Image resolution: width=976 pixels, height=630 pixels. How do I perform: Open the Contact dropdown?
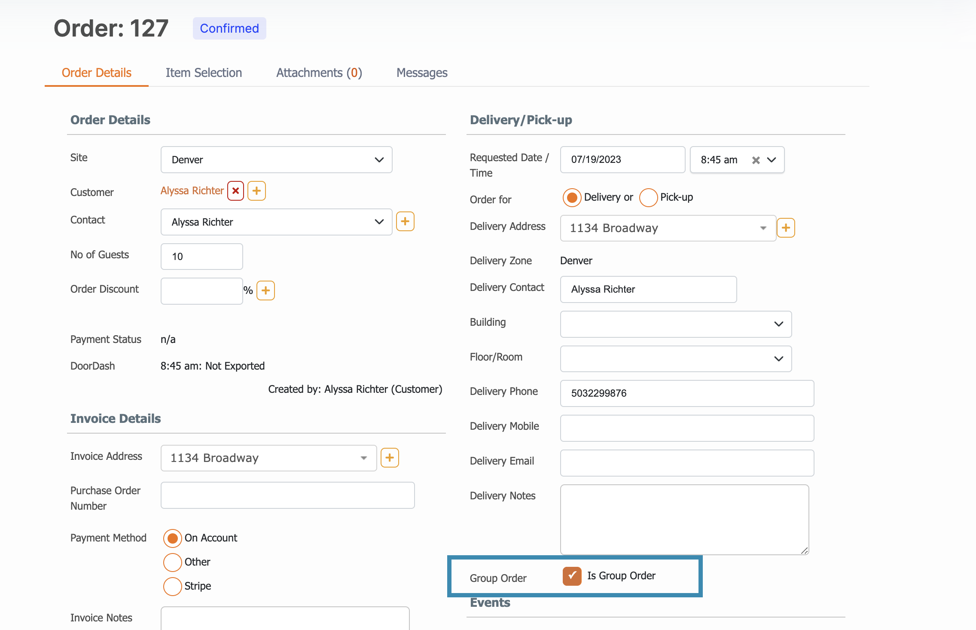pyautogui.click(x=276, y=222)
